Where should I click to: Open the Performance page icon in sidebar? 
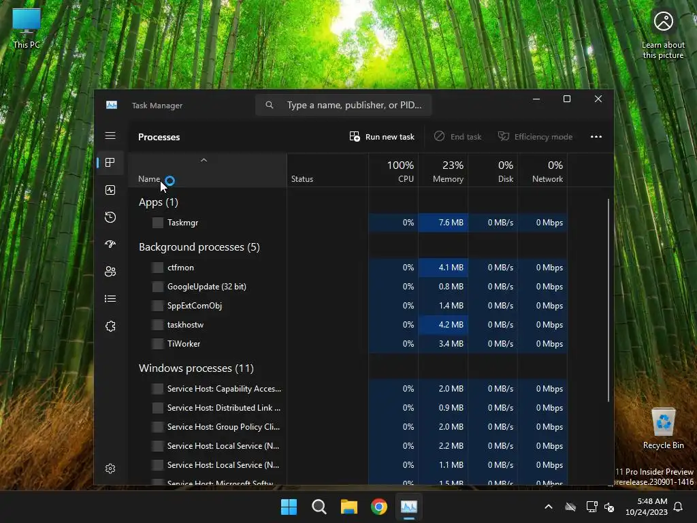(x=110, y=191)
